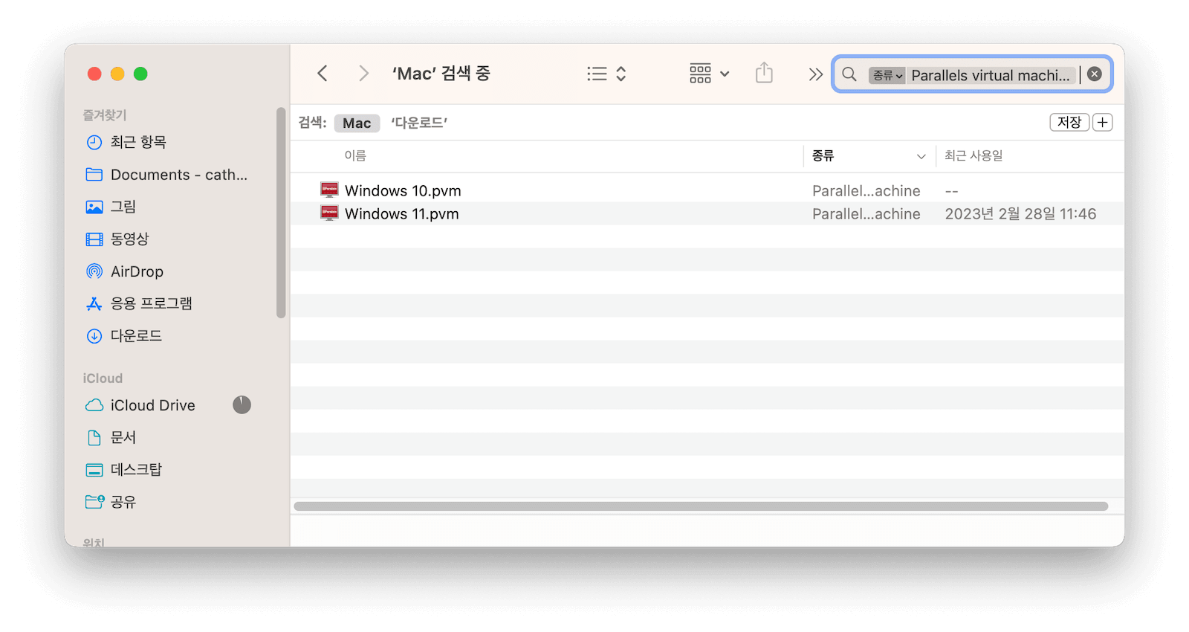Open the 종류 search token dropdown
Image resolution: width=1189 pixels, height=632 pixels.
click(887, 75)
